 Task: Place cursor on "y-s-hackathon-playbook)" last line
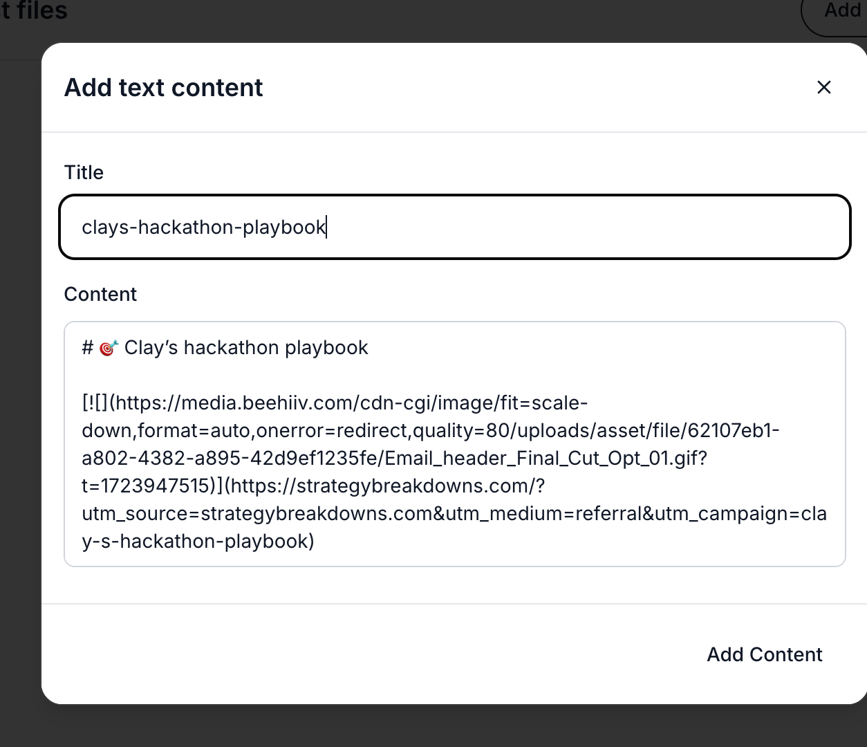198,541
